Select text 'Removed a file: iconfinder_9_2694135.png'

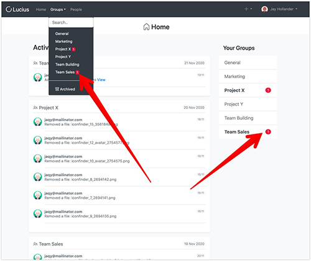tap(80, 216)
